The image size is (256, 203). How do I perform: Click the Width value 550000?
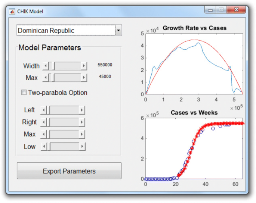tap(105, 65)
